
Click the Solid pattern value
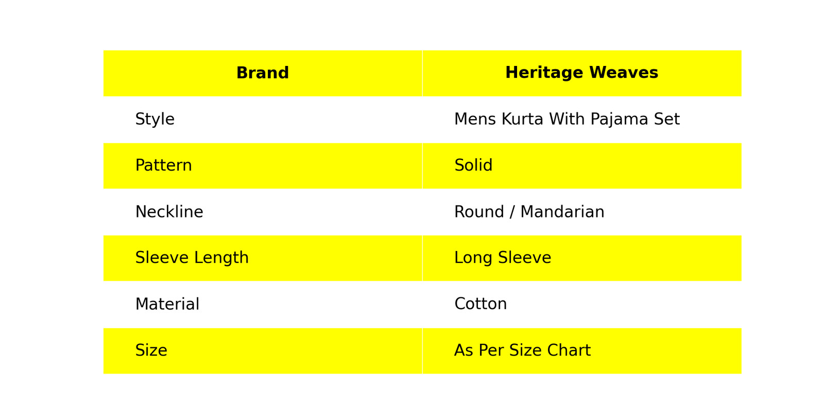coord(473,165)
